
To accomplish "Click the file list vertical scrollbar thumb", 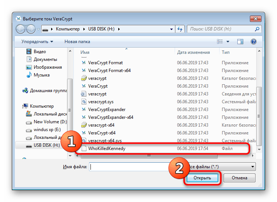I will pos(259,116).
